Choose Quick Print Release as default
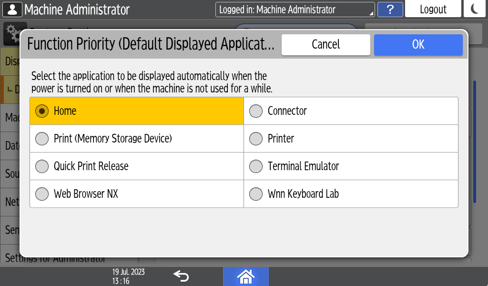This screenshot has width=488, height=286. tap(42, 166)
